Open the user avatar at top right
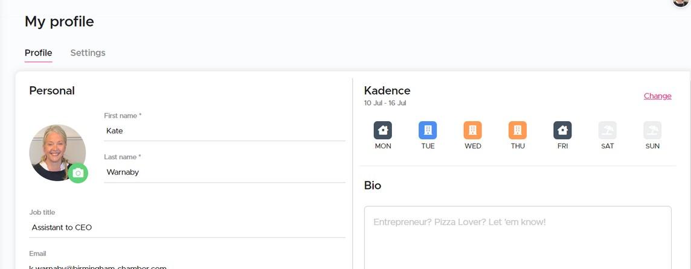Screen dimensions: 691x269 [x=681, y=2]
